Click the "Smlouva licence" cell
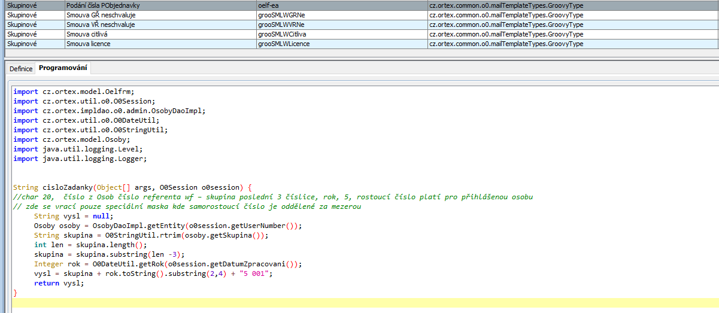Image resolution: width=719 pixels, height=313 pixels. click(x=89, y=44)
